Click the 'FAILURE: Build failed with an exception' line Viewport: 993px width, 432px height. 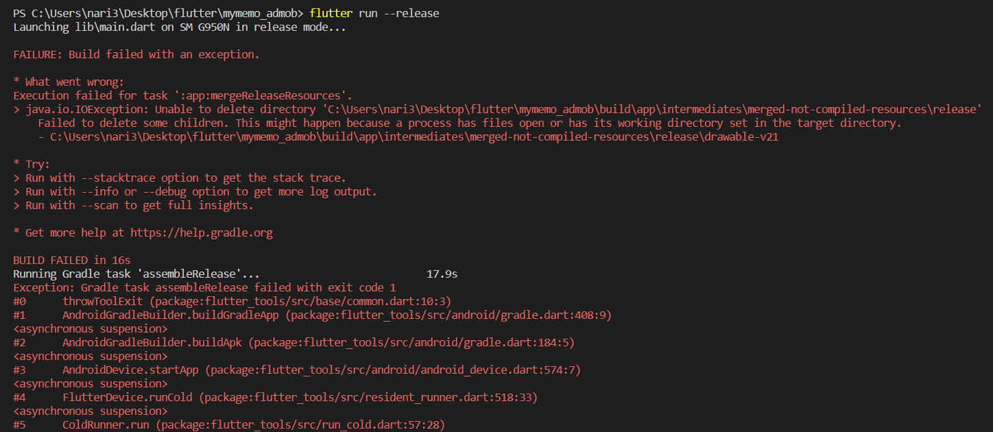[x=136, y=55]
